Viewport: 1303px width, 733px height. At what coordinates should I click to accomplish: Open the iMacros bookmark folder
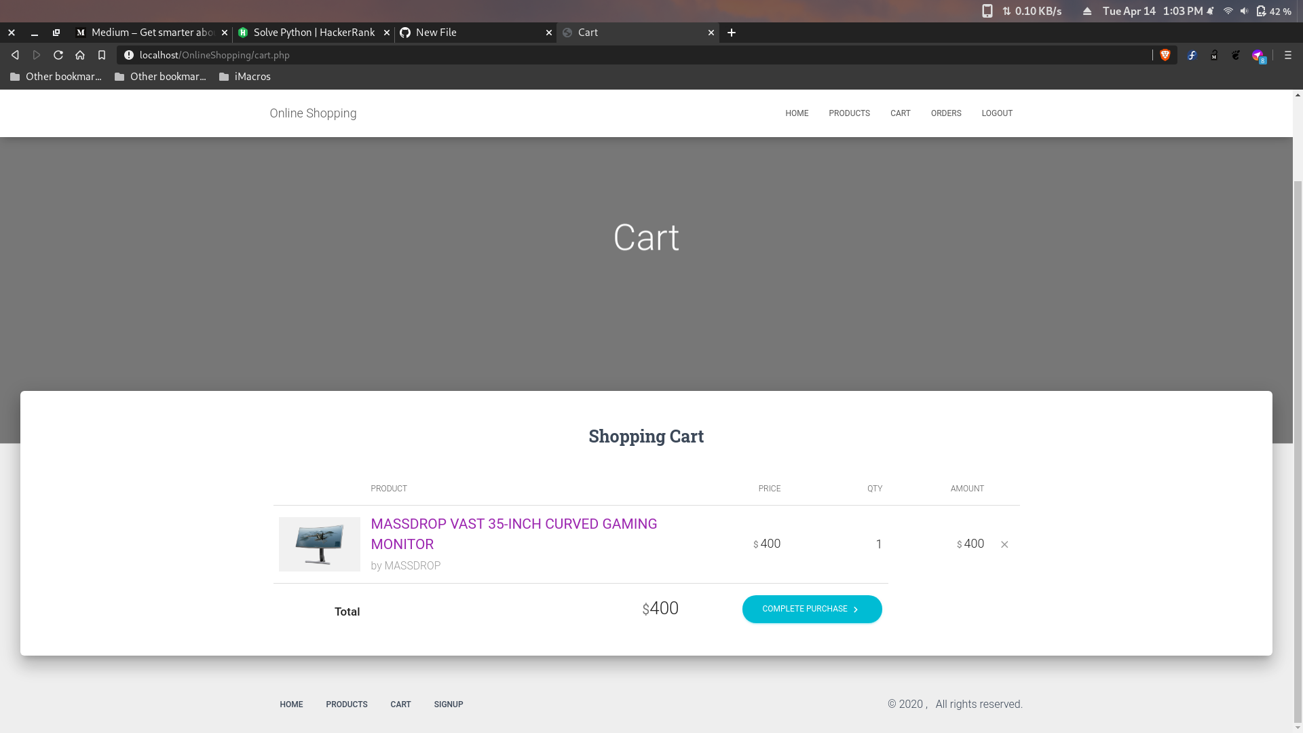point(245,77)
